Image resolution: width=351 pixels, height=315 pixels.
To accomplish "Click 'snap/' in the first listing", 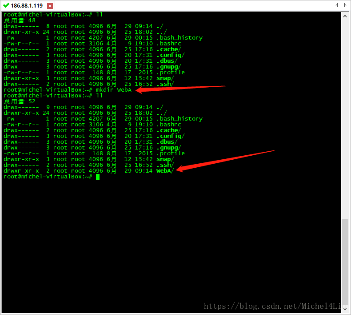I will (165, 78).
